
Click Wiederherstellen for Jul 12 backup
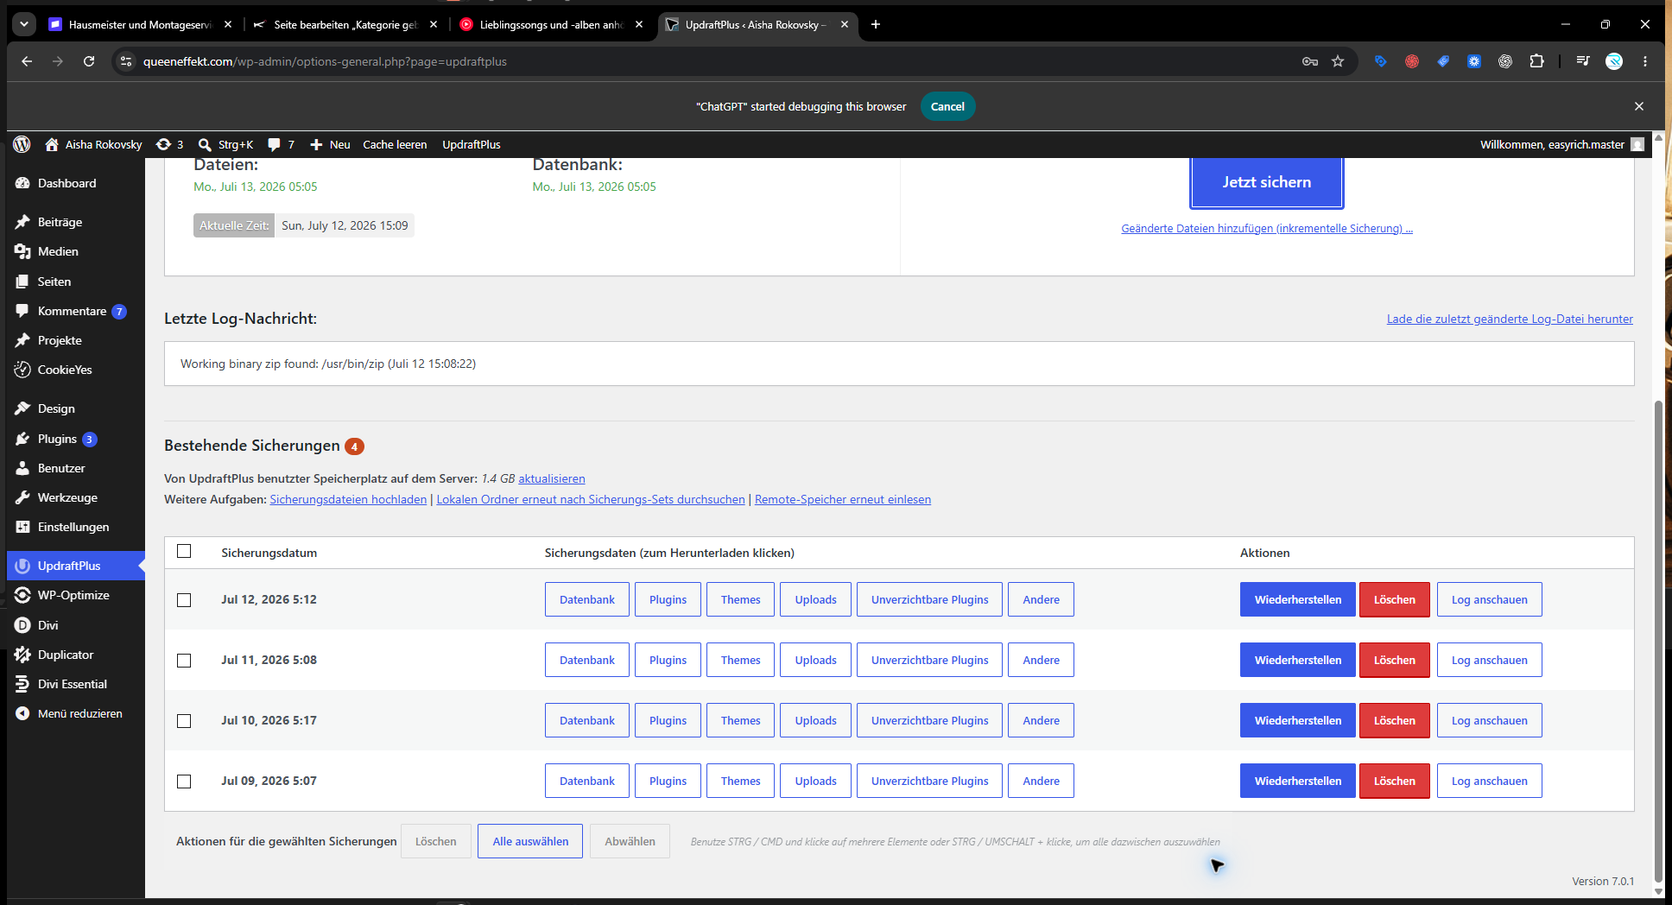[1298, 599]
